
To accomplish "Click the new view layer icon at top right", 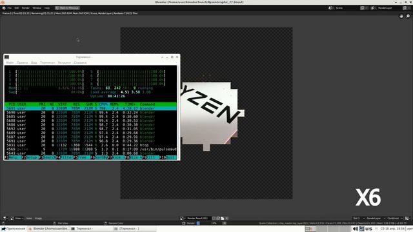I will coord(405,8).
